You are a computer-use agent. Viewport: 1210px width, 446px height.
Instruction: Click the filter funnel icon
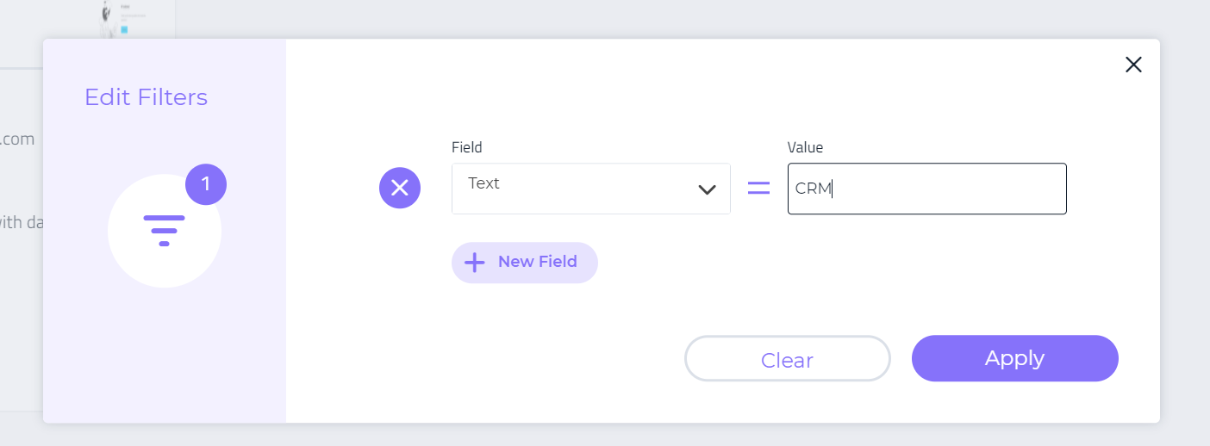165,231
